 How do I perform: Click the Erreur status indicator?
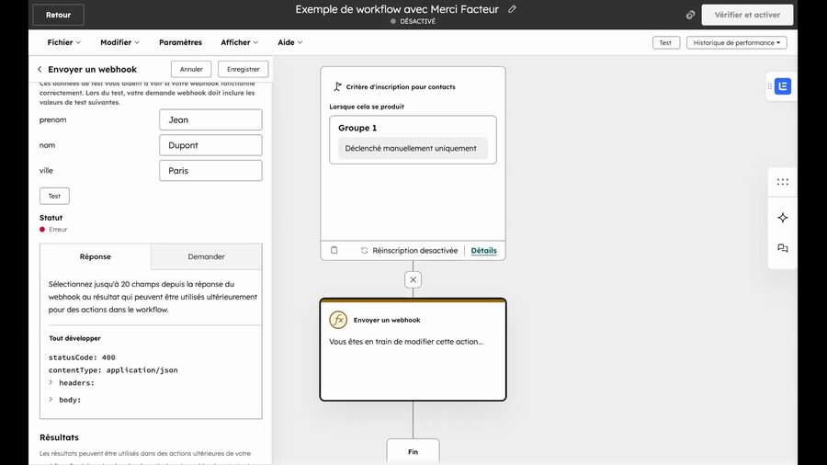pos(53,230)
